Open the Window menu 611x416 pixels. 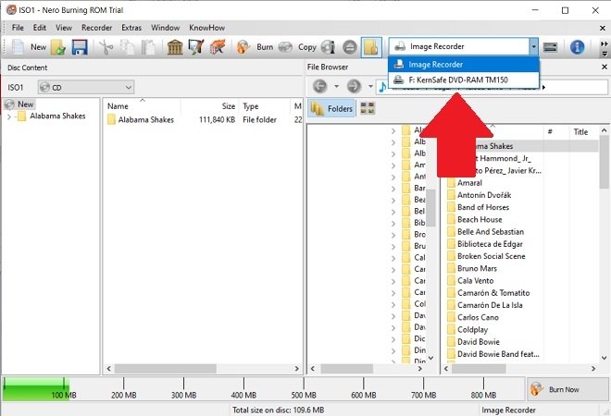pyautogui.click(x=165, y=28)
